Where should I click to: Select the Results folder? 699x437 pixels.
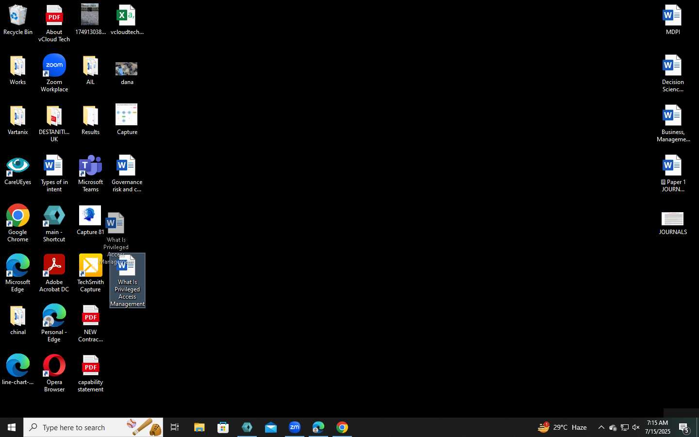click(90, 121)
